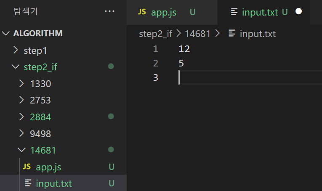322x191 pixels.
Task: Click the unsaved dot on input.txt tab
Action: point(298,11)
